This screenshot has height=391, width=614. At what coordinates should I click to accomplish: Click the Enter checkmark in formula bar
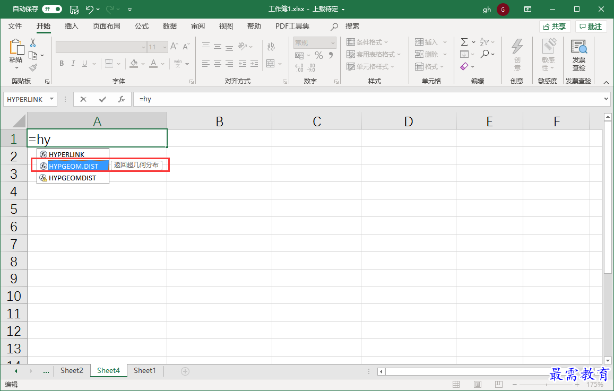(102, 99)
